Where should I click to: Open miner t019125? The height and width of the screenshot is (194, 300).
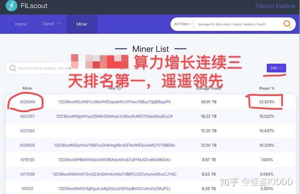click(27, 160)
